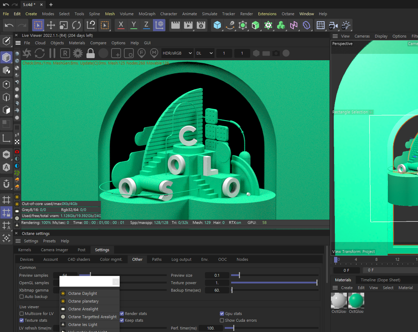Pause the Live Viewer render
This screenshot has width=418, height=332.
(52, 53)
